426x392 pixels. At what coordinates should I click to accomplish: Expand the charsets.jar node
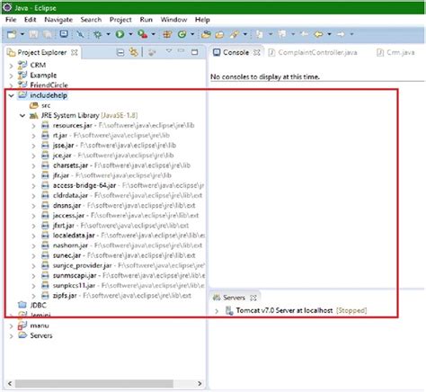[33, 165]
